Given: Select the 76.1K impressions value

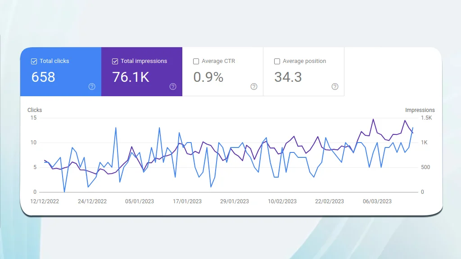Looking at the screenshot, I should click(131, 77).
